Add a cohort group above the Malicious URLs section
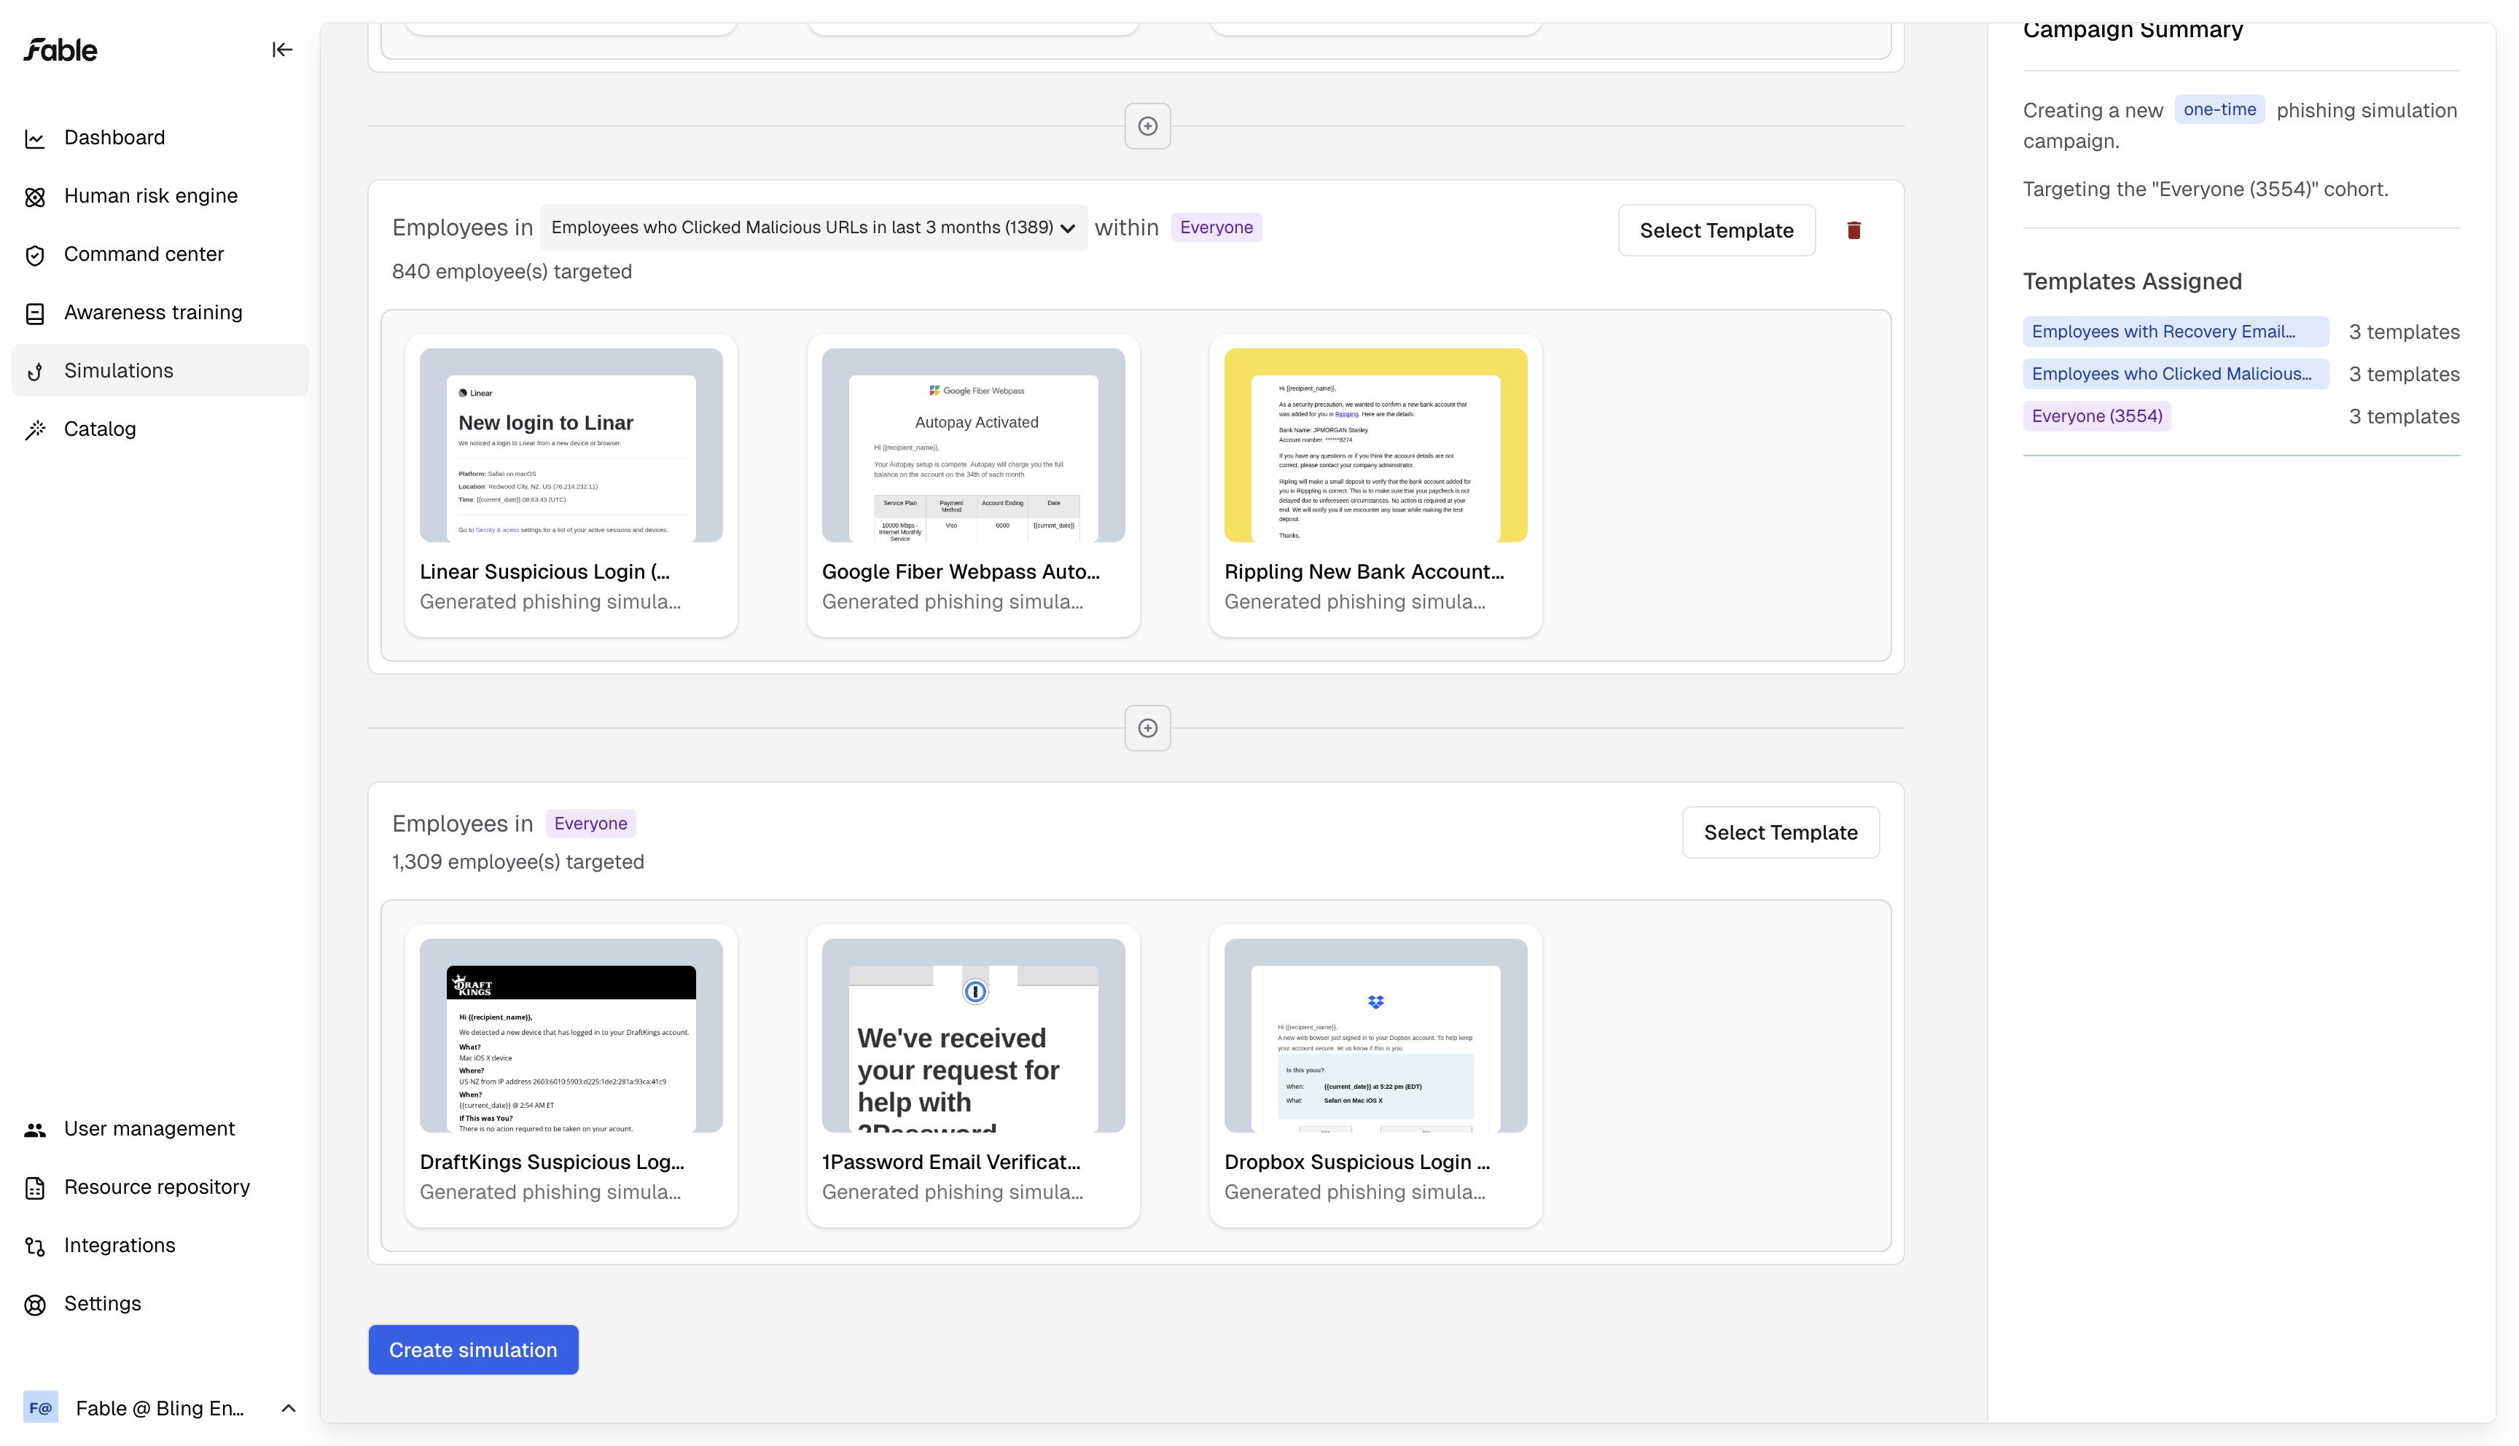The width and height of the screenshot is (2519, 1446). pyautogui.click(x=1147, y=126)
